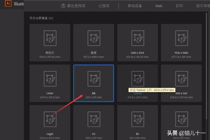The width and height of the screenshot is (210, 140).
Task: Click the 101.6 x 197.56 mm size text
Action: 50,57
